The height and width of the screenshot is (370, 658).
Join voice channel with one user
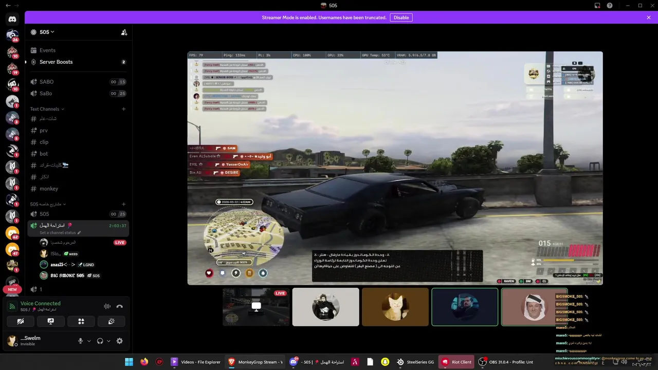click(x=78, y=289)
